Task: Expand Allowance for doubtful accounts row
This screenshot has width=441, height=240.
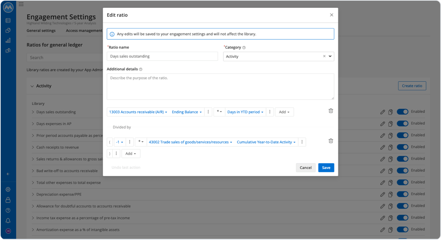Action: tap(33, 206)
